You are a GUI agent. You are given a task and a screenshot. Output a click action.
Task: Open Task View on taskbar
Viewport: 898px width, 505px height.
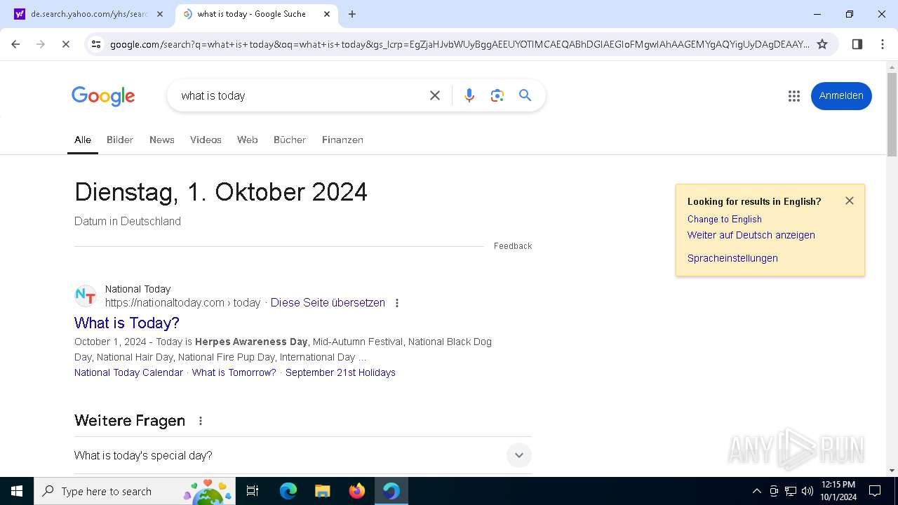tap(253, 491)
